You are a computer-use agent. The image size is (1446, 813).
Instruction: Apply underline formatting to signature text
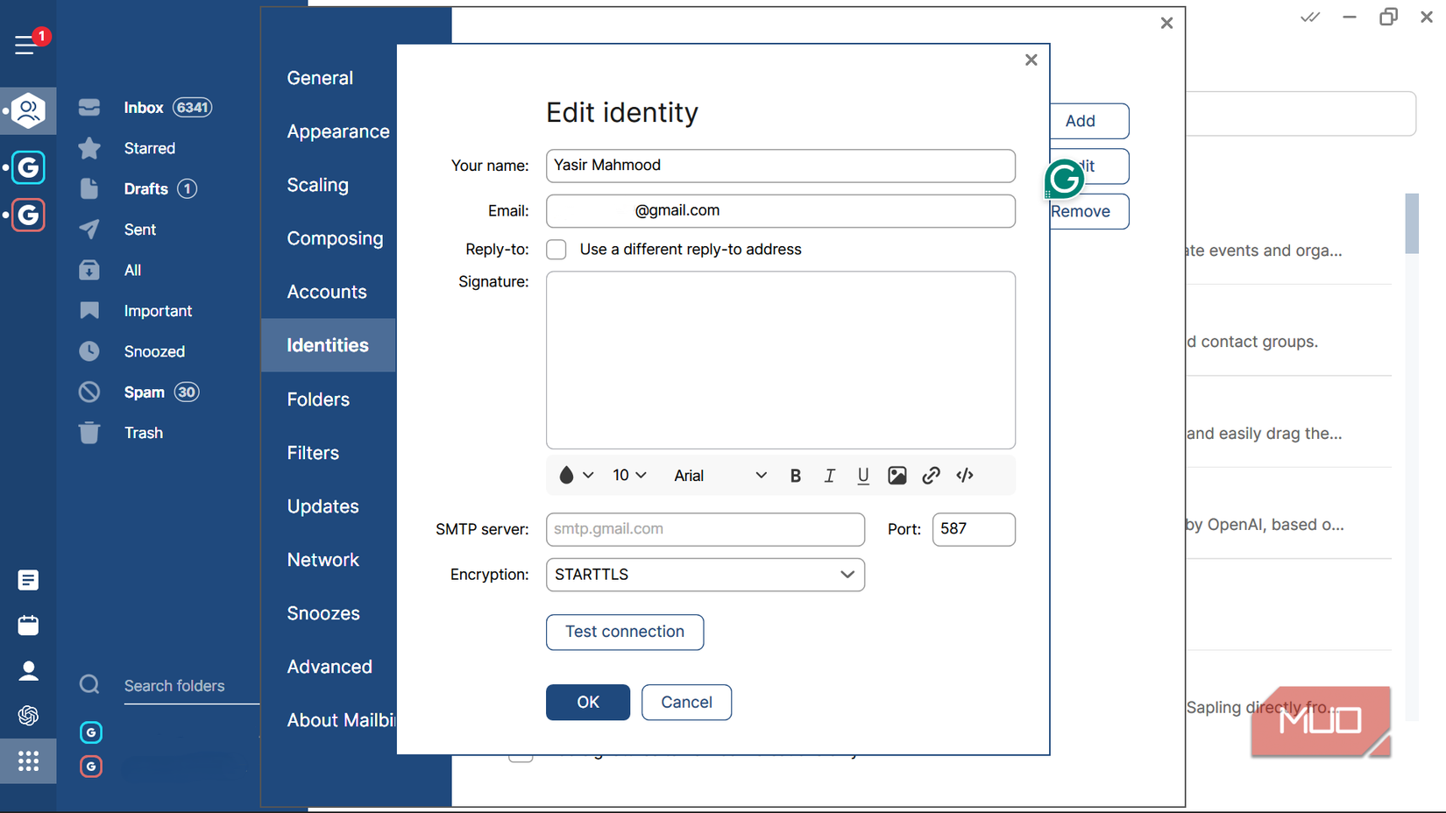click(x=863, y=475)
